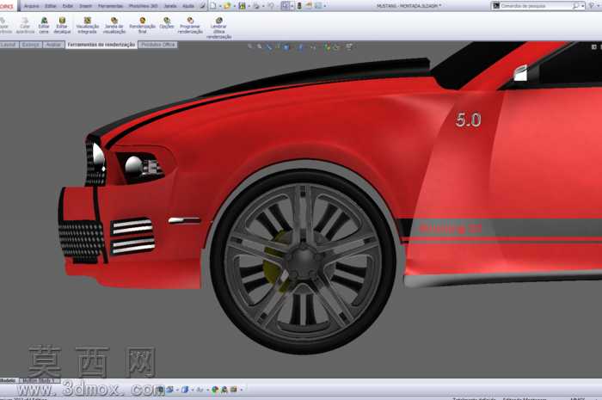Viewport: 602px width, 400px height.
Task: Open the Janela de visualização preview
Action: tap(114, 25)
